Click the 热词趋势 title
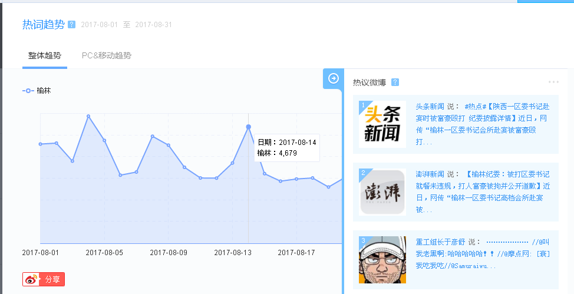The height and width of the screenshot is (294, 574). [x=44, y=25]
